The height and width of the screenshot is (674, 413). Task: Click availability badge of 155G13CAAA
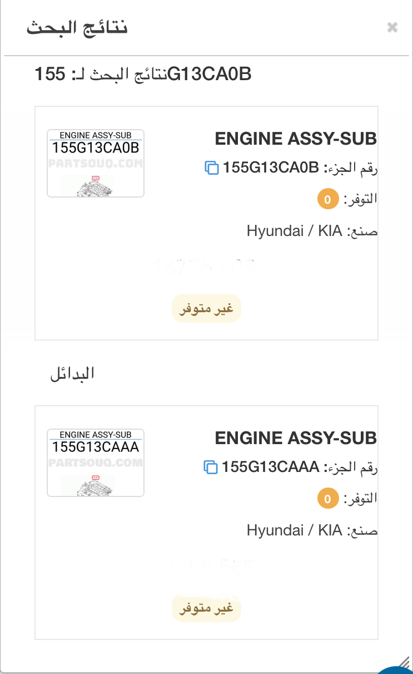click(x=328, y=499)
